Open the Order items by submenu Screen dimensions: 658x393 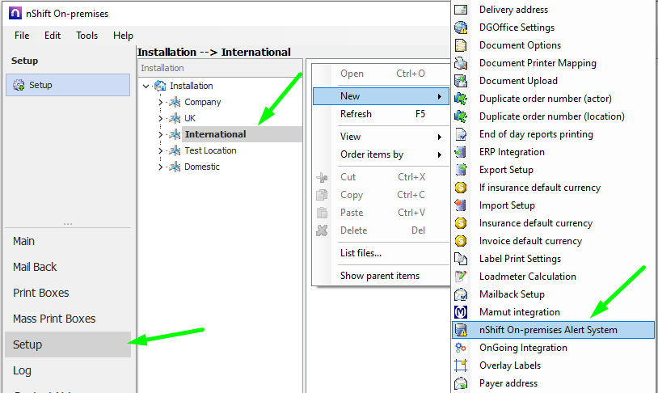click(372, 154)
